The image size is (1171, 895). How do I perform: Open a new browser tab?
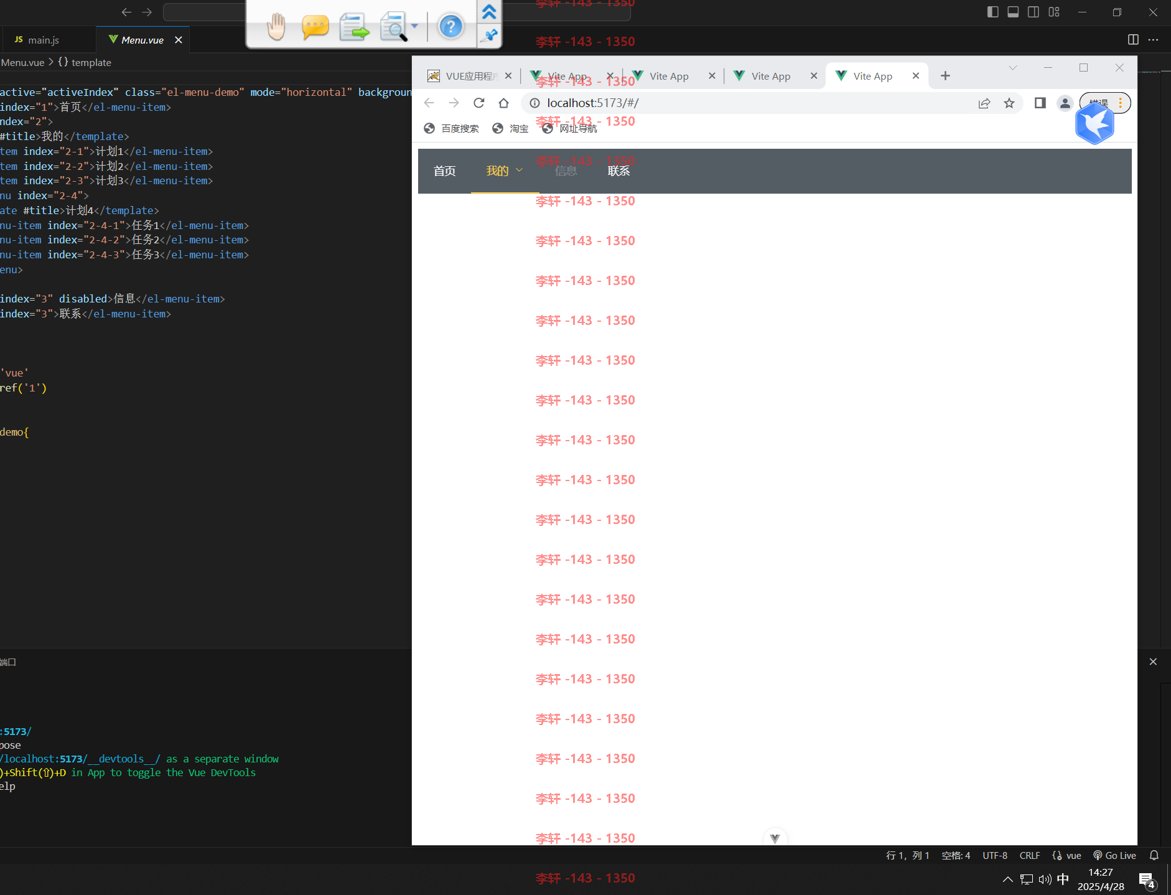tap(945, 76)
